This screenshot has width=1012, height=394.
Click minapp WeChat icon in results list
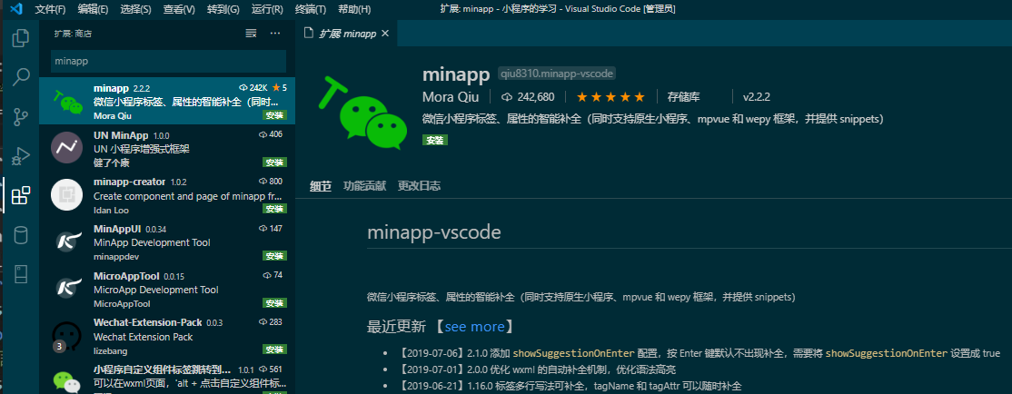[x=68, y=102]
